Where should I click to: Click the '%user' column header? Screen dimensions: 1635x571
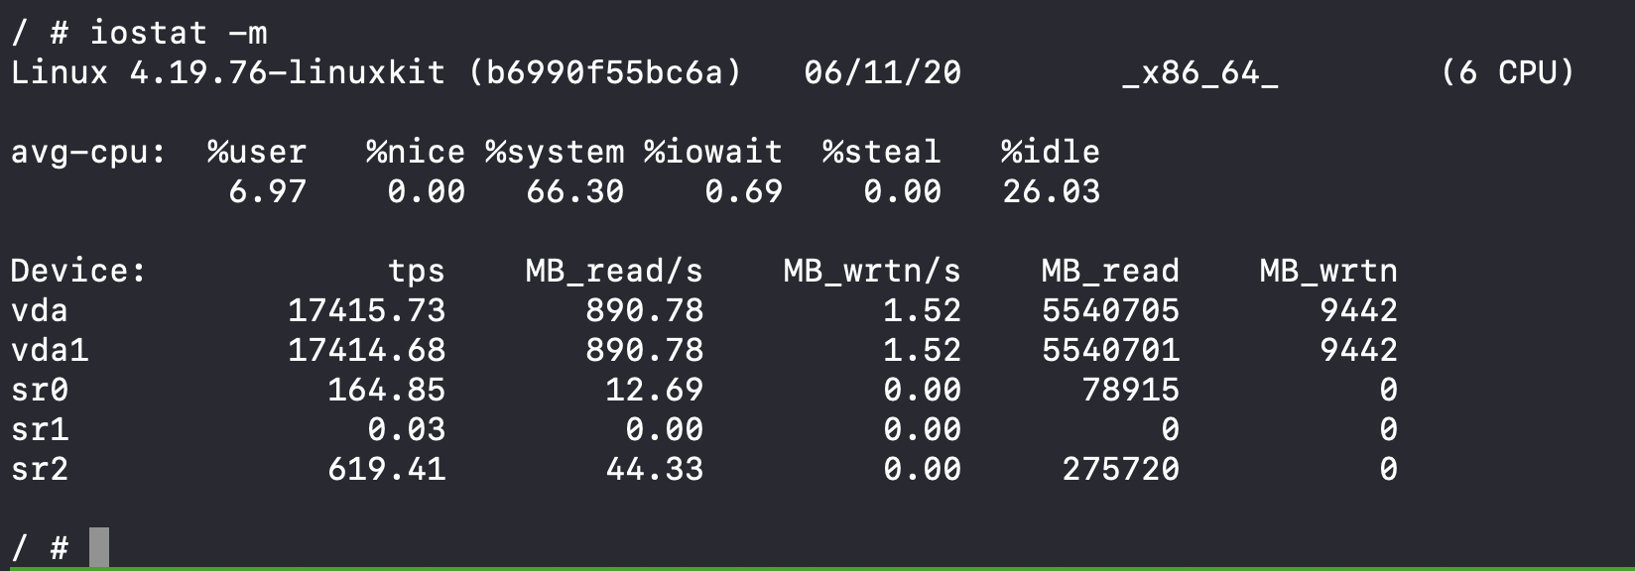[x=257, y=152]
